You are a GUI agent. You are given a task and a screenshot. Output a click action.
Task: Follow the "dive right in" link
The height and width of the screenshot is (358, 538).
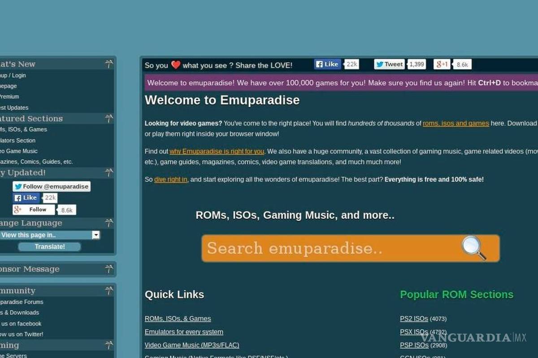click(170, 179)
